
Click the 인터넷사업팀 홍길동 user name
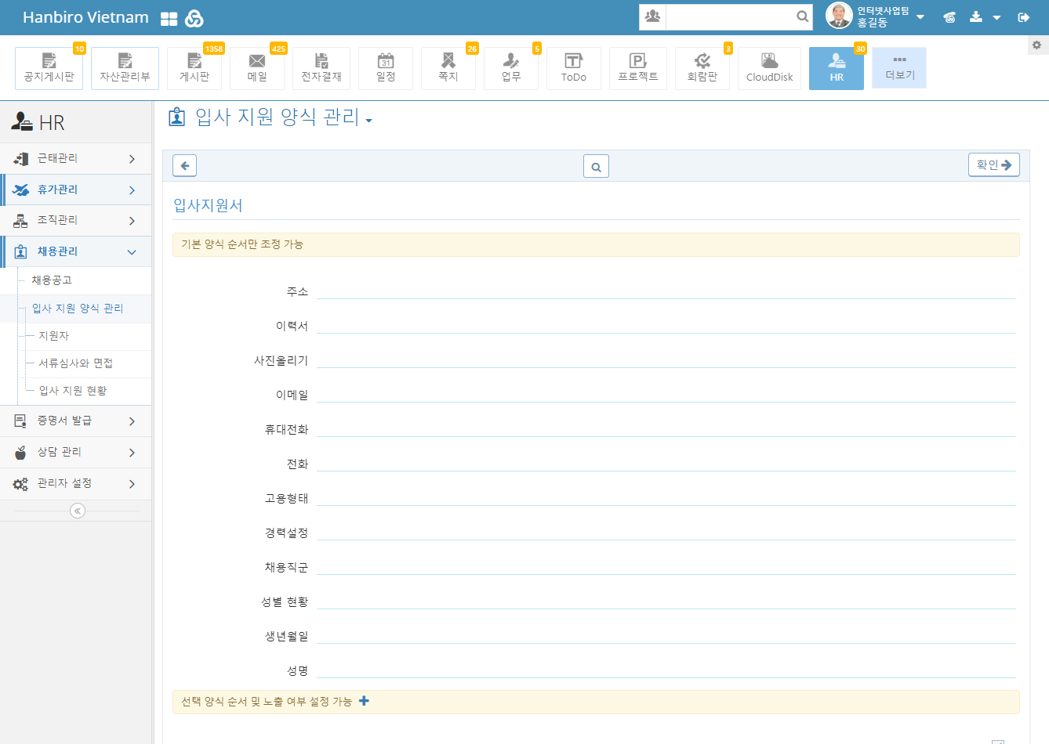point(883,16)
